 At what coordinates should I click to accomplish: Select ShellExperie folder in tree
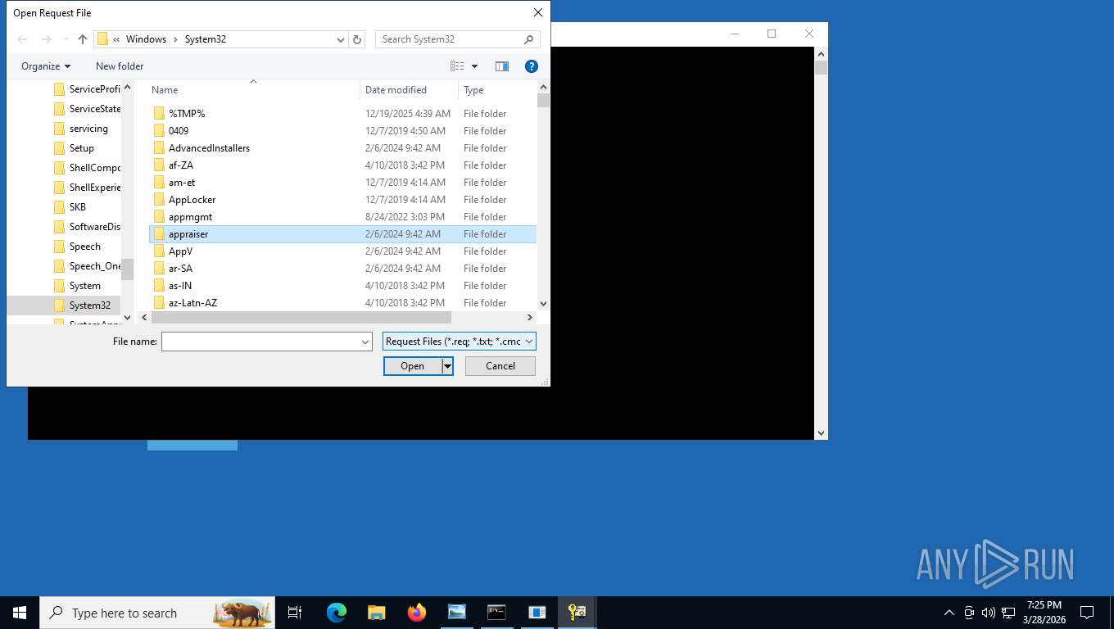pyautogui.click(x=87, y=188)
